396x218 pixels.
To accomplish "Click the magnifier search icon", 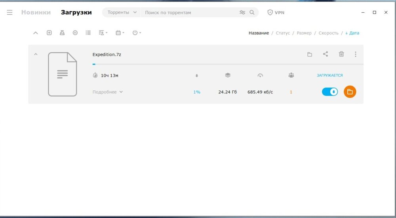I will pyautogui.click(x=252, y=12).
